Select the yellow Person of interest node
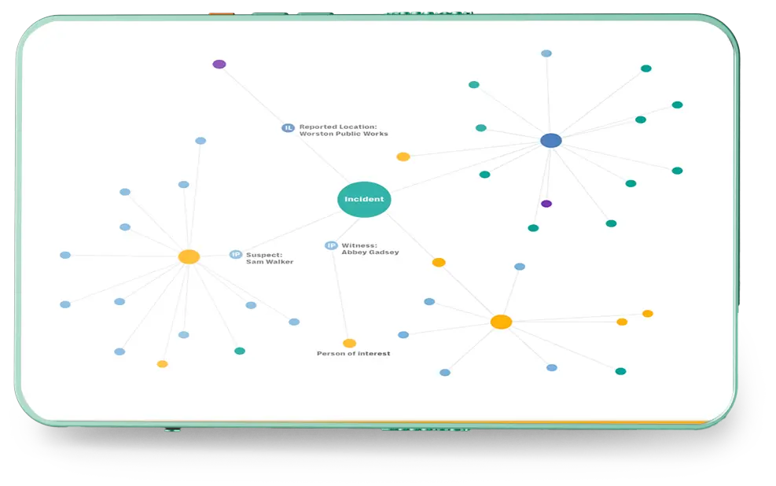 (349, 343)
